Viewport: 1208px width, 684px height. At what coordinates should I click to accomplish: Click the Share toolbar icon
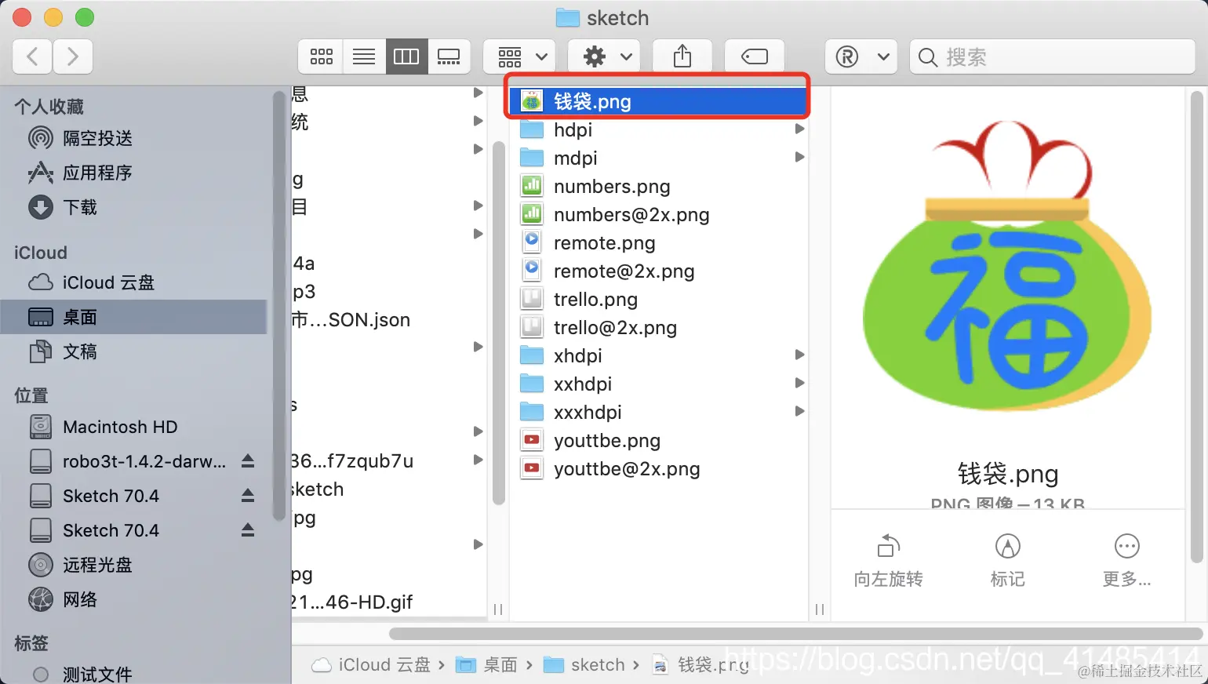pyautogui.click(x=682, y=56)
